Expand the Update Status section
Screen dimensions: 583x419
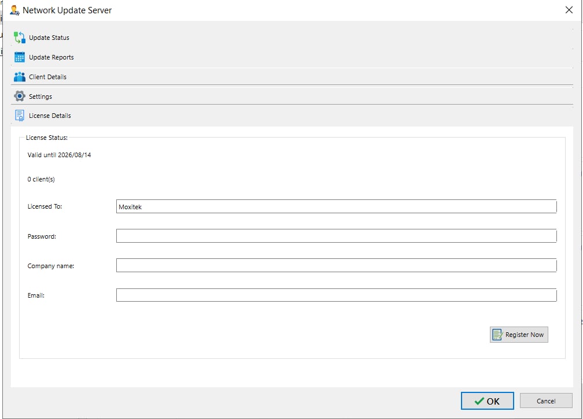coord(49,38)
